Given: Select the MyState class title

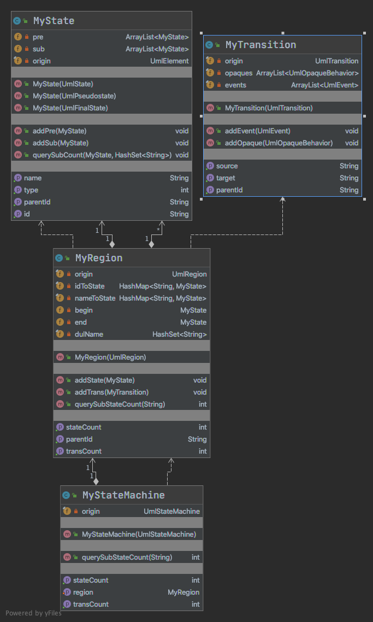Looking at the screenshot, I should [54, 21].
